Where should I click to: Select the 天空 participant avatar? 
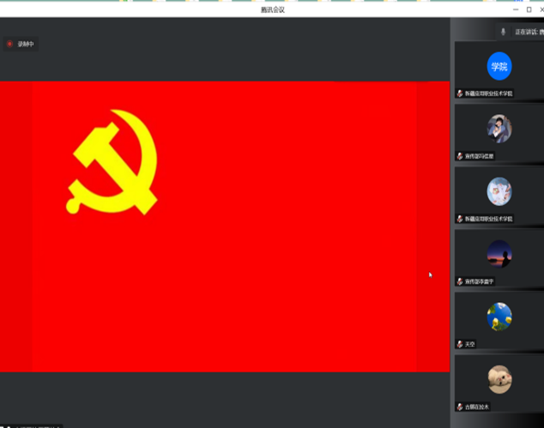tap(499, 316)
